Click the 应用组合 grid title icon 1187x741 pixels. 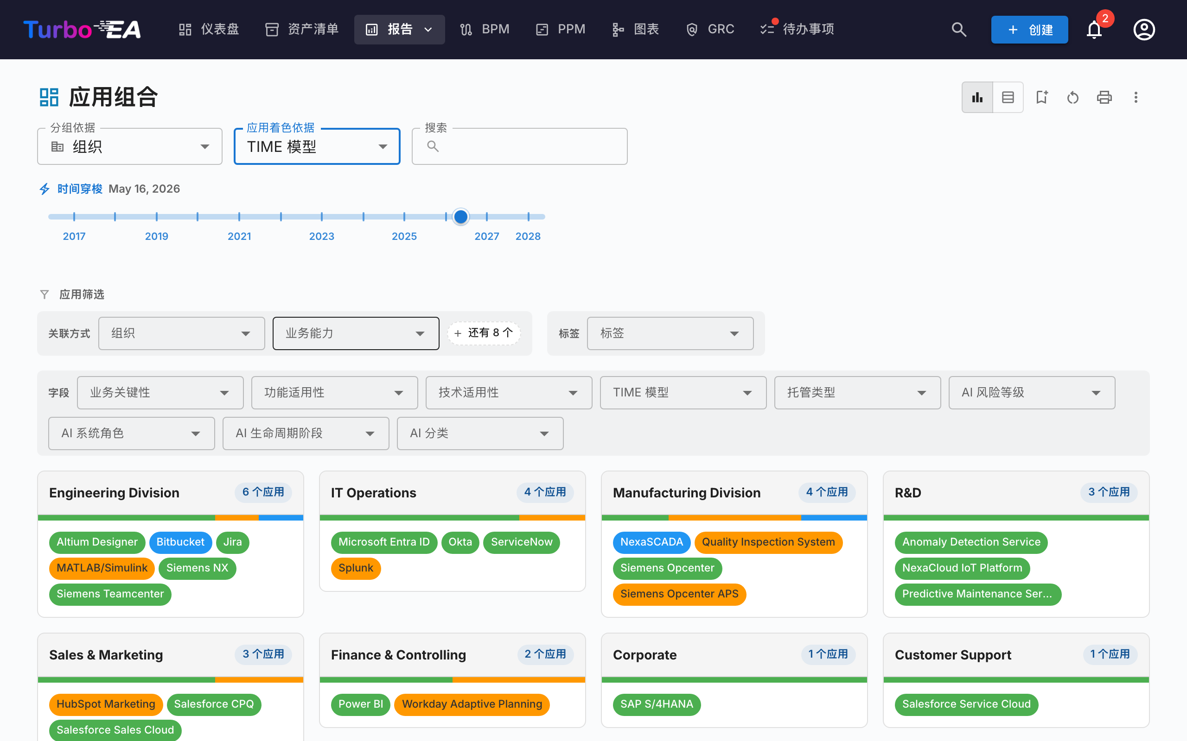point(49,97)
